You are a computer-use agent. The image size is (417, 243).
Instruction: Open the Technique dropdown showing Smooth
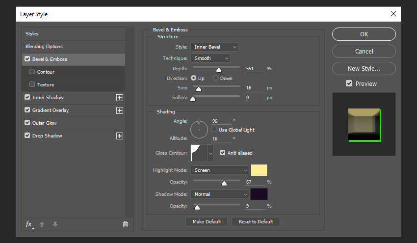(x=210, y=58)
